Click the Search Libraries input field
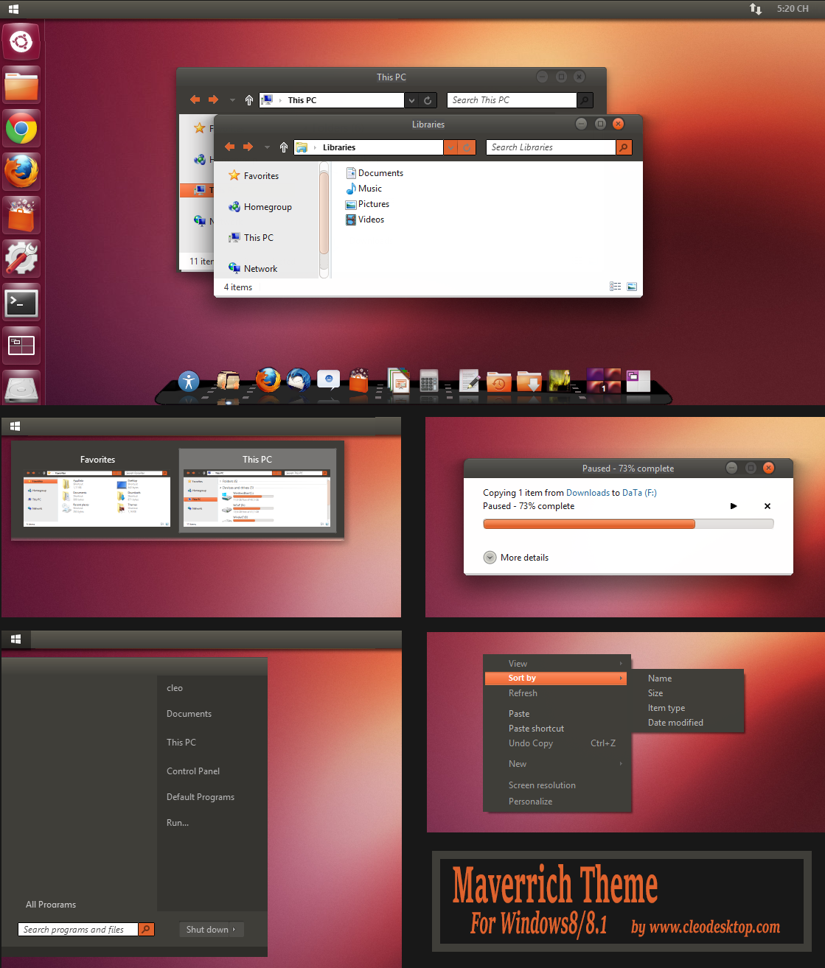 (551, 147)
